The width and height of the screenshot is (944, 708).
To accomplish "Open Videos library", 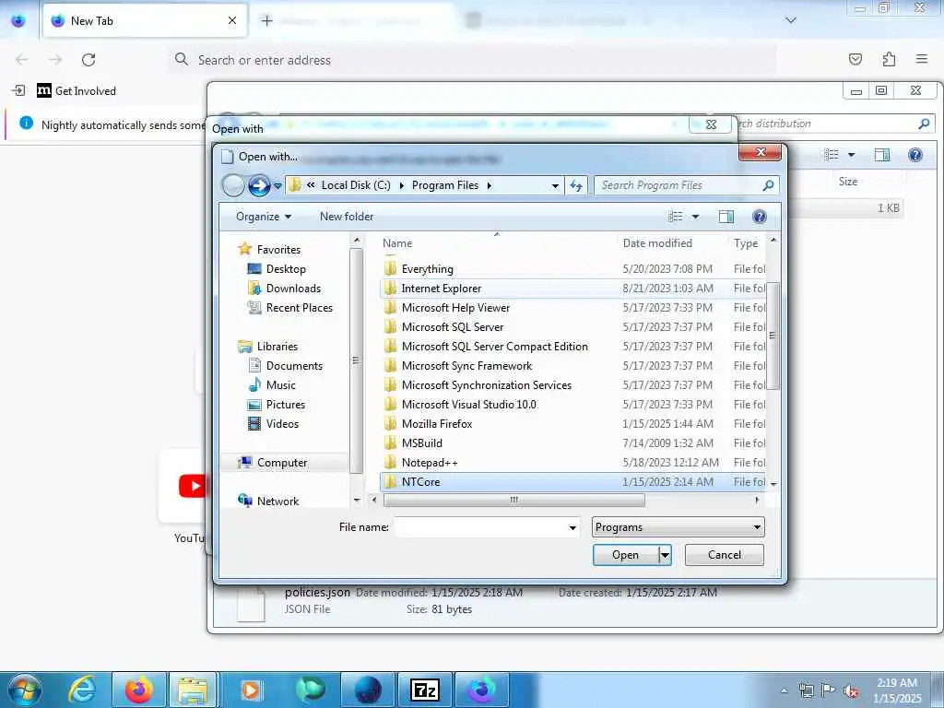I will tap(282, 424).
